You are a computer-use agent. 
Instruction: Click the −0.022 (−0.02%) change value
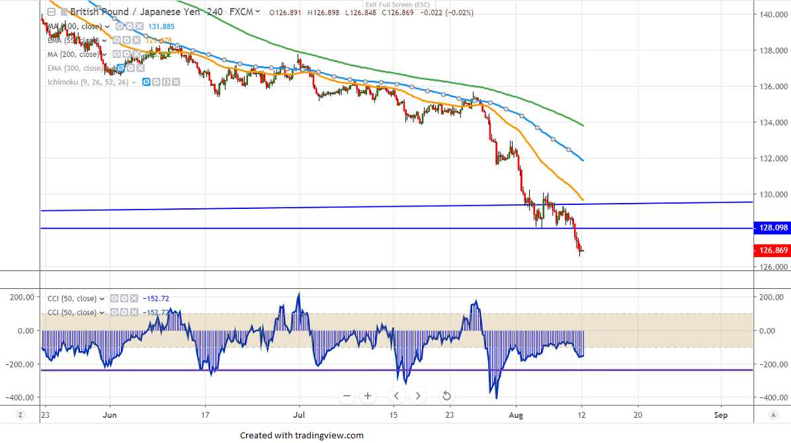coord(447,13)
